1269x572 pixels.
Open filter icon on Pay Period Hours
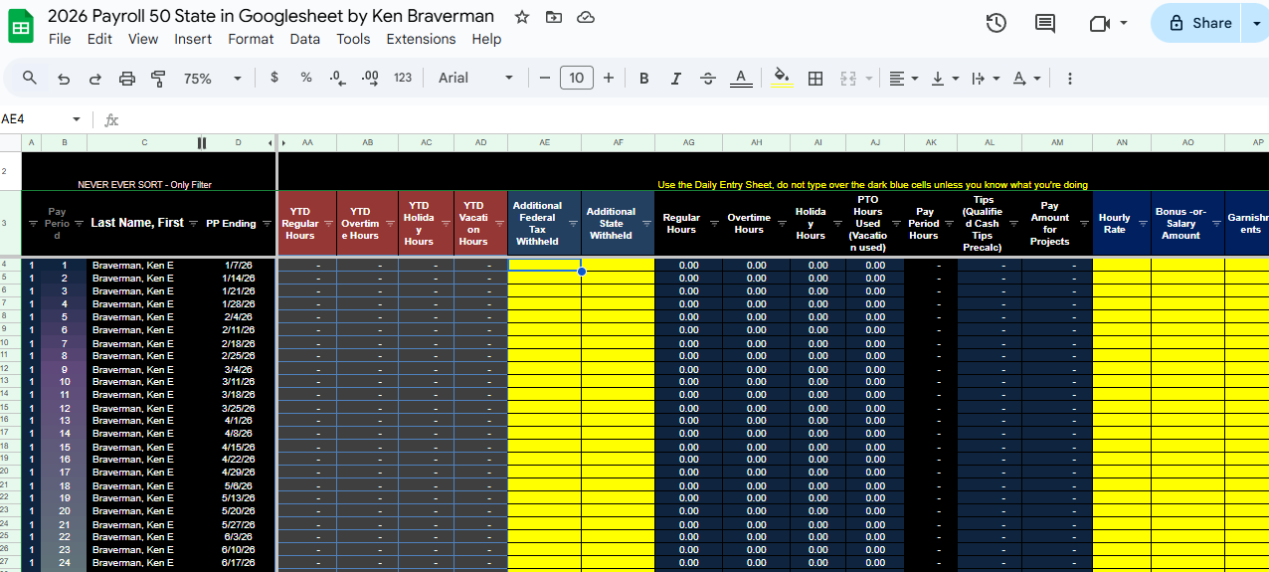coord(949,224)
